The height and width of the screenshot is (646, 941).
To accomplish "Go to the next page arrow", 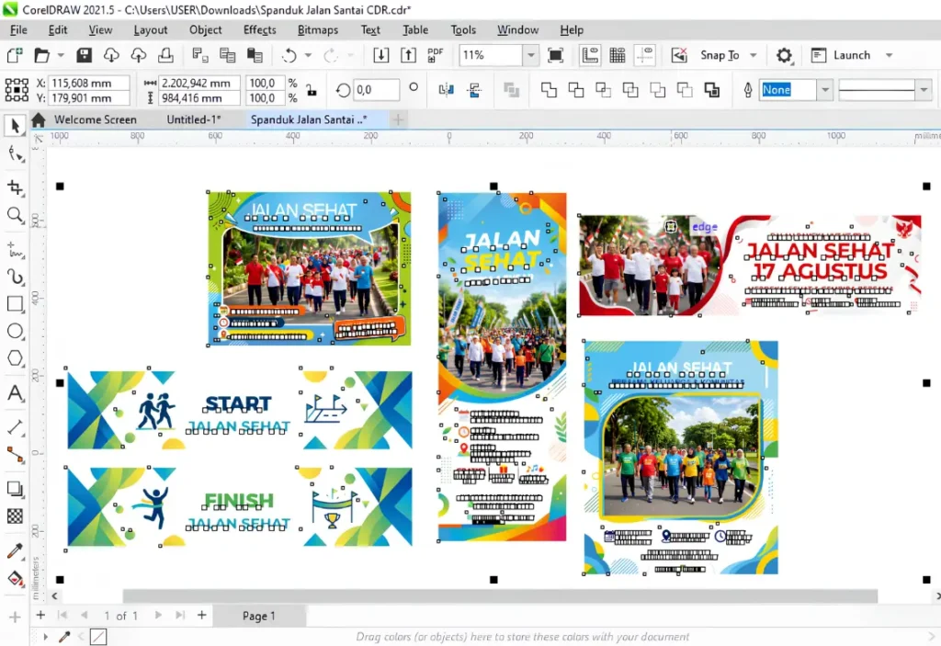I will 158,616.
